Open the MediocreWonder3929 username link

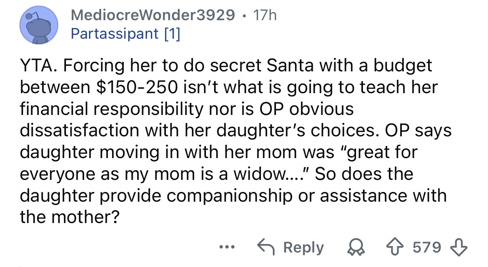pyautogui.click(x=153, y=15)
